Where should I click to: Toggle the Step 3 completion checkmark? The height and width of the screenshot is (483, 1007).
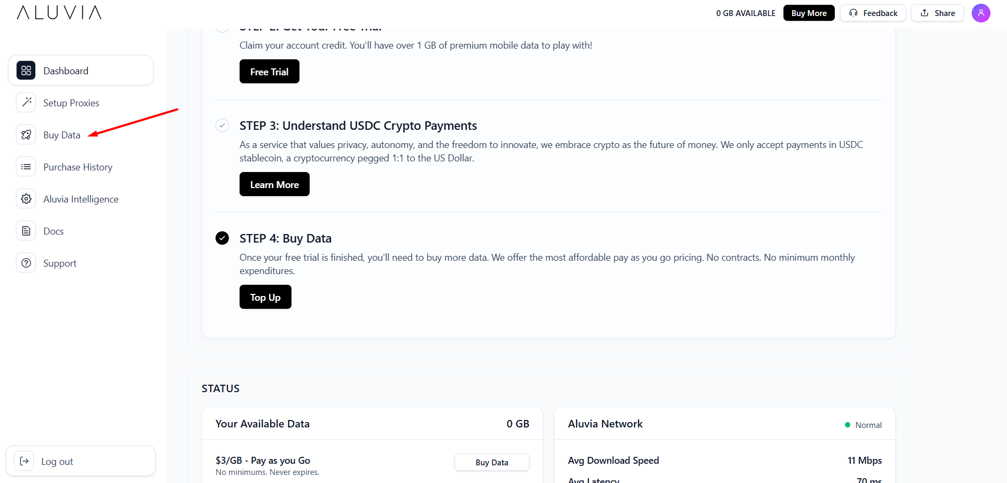pyautogui.click(x=222, y=126)
